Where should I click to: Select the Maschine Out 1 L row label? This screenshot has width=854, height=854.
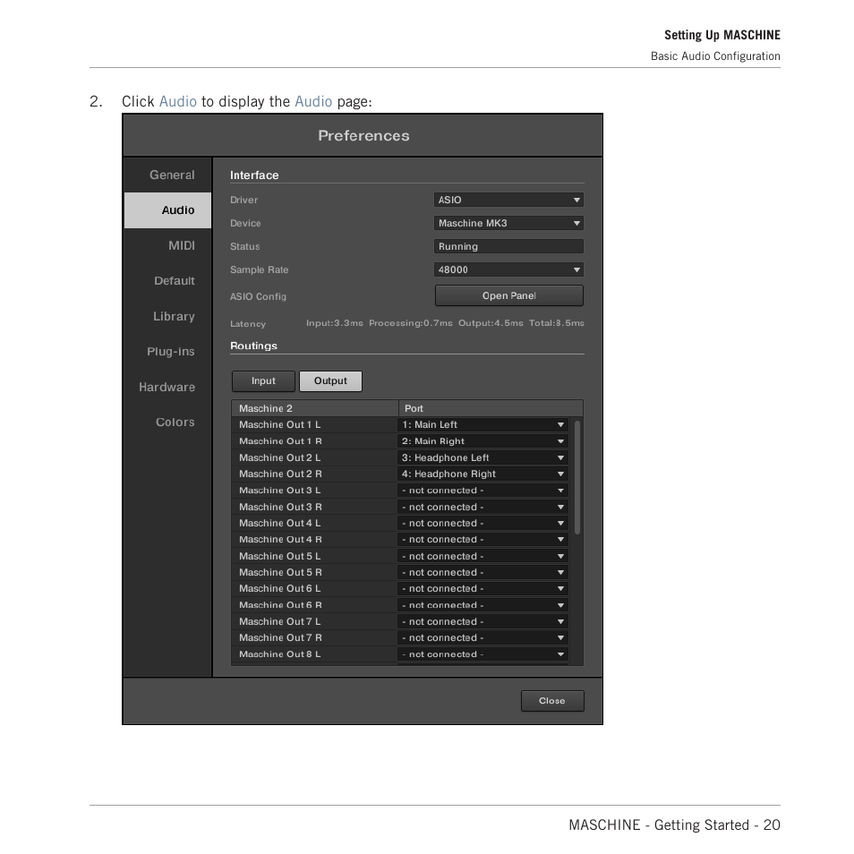(280, 425)
